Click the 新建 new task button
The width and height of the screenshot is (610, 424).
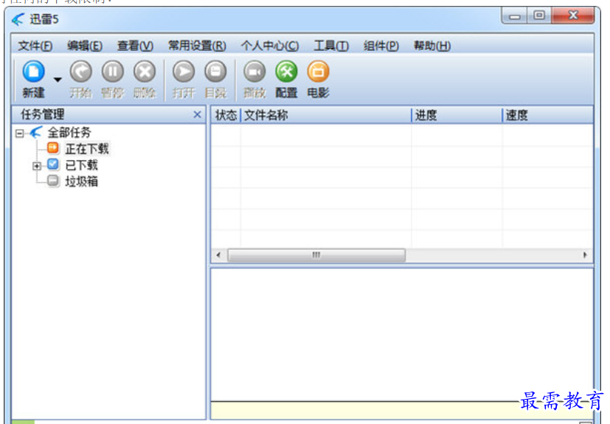(33, 79)
